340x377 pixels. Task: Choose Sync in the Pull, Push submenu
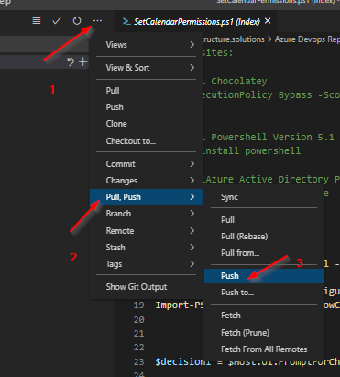click(264, 197)
